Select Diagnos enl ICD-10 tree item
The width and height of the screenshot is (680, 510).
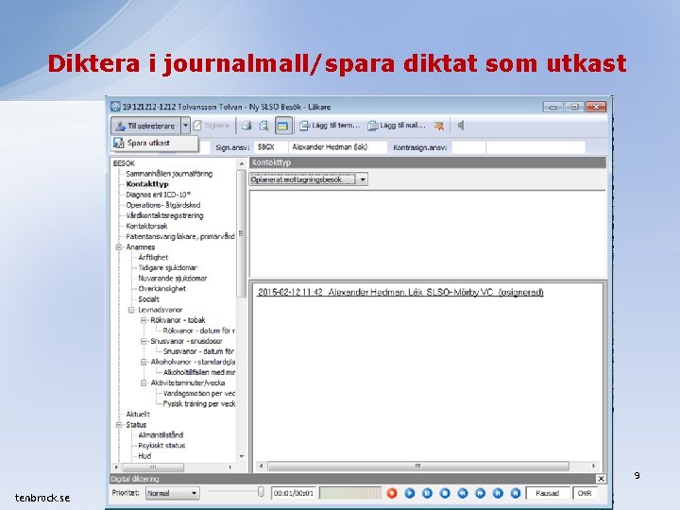(158, 195)
